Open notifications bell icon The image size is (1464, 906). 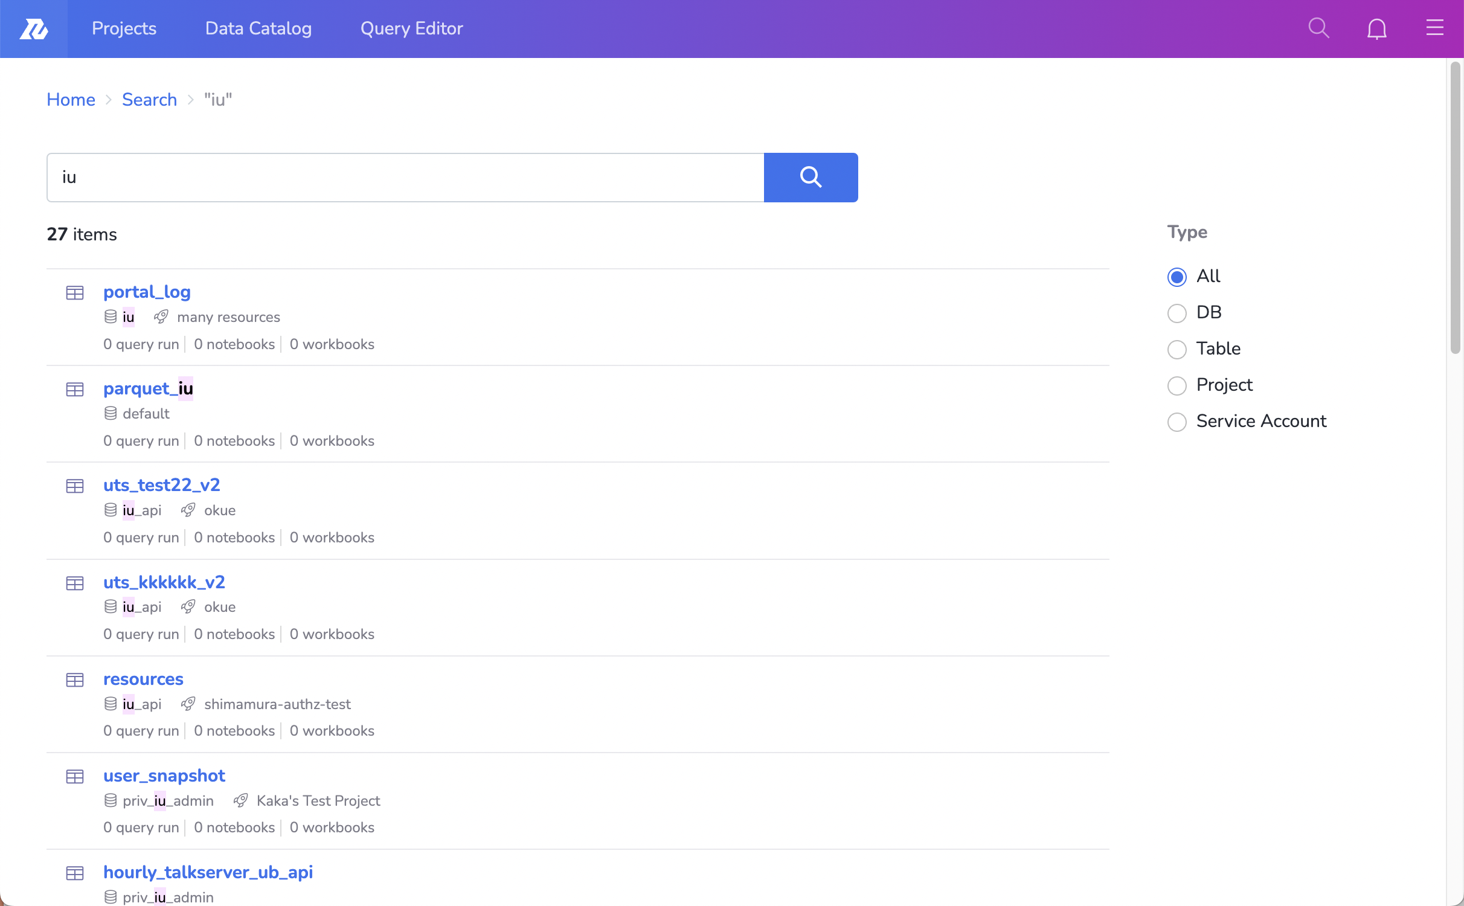point(1376,28)
